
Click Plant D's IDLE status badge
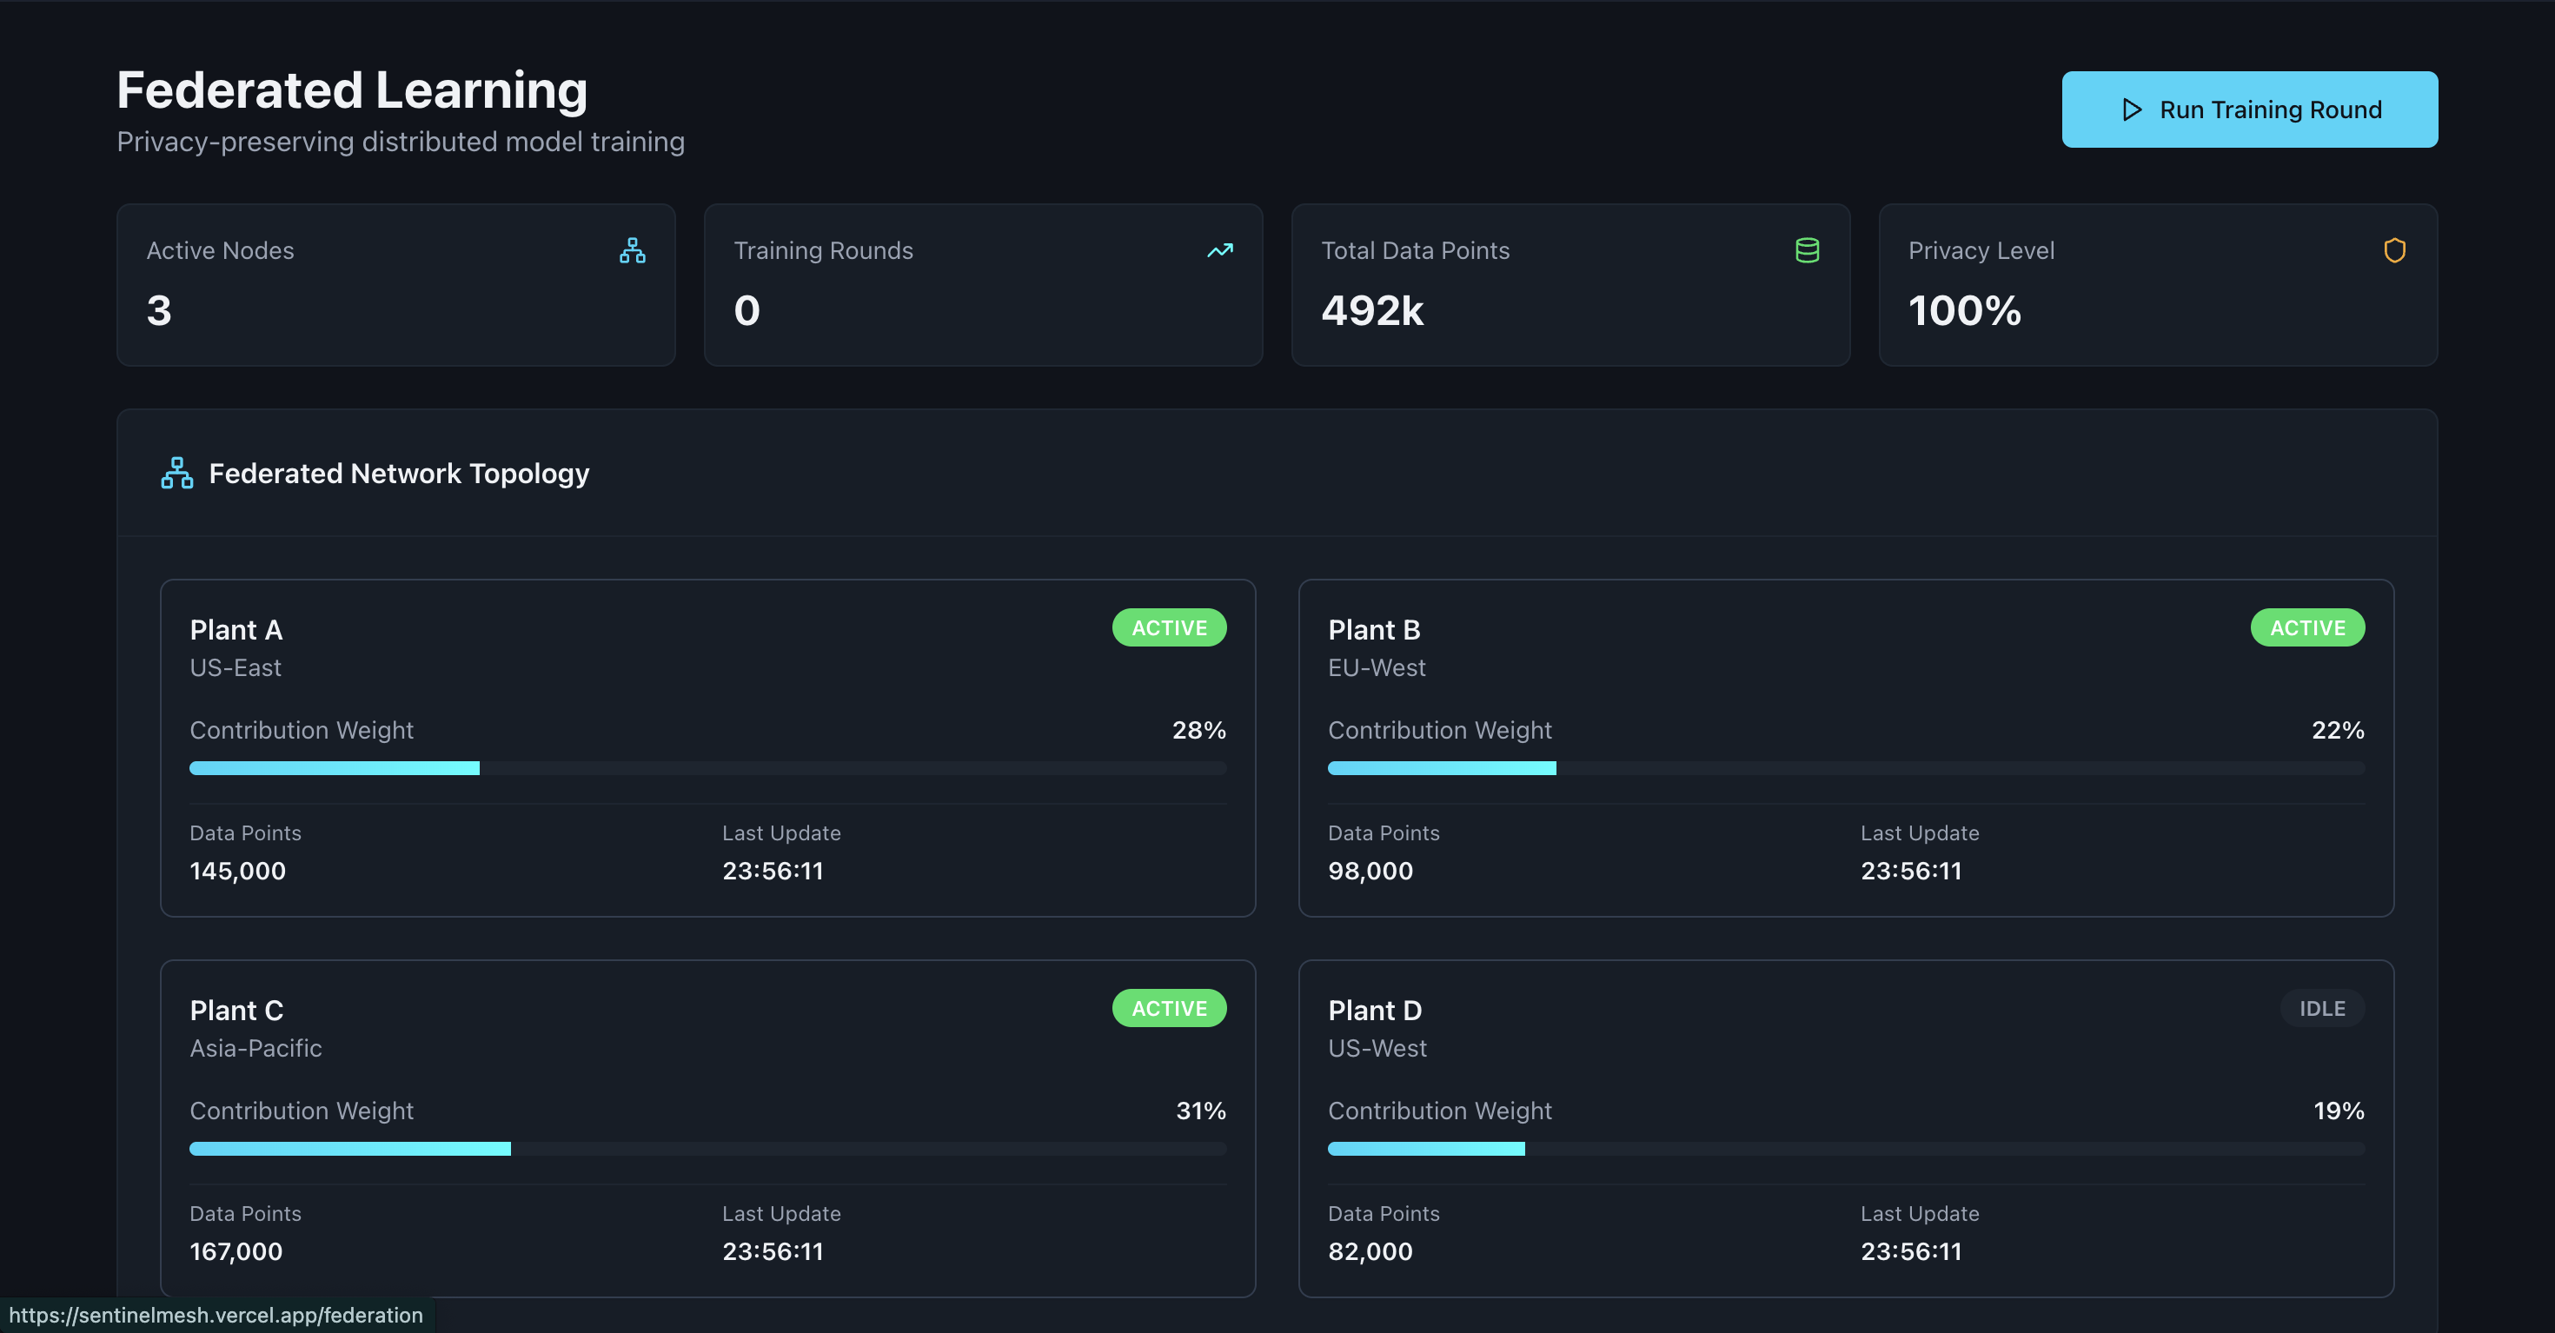point(2321,1008)
